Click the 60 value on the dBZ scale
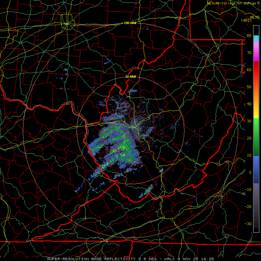The image size is (261, 261). tap(249, 70)
